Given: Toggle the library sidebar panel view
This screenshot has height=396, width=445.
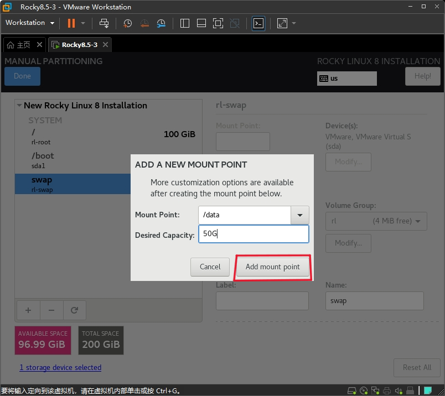Looking at the screenshot, I should pyautogui.click(x=185, y=23).
